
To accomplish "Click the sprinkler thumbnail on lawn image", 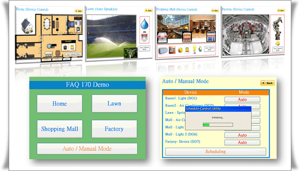I will pos(131,53).
